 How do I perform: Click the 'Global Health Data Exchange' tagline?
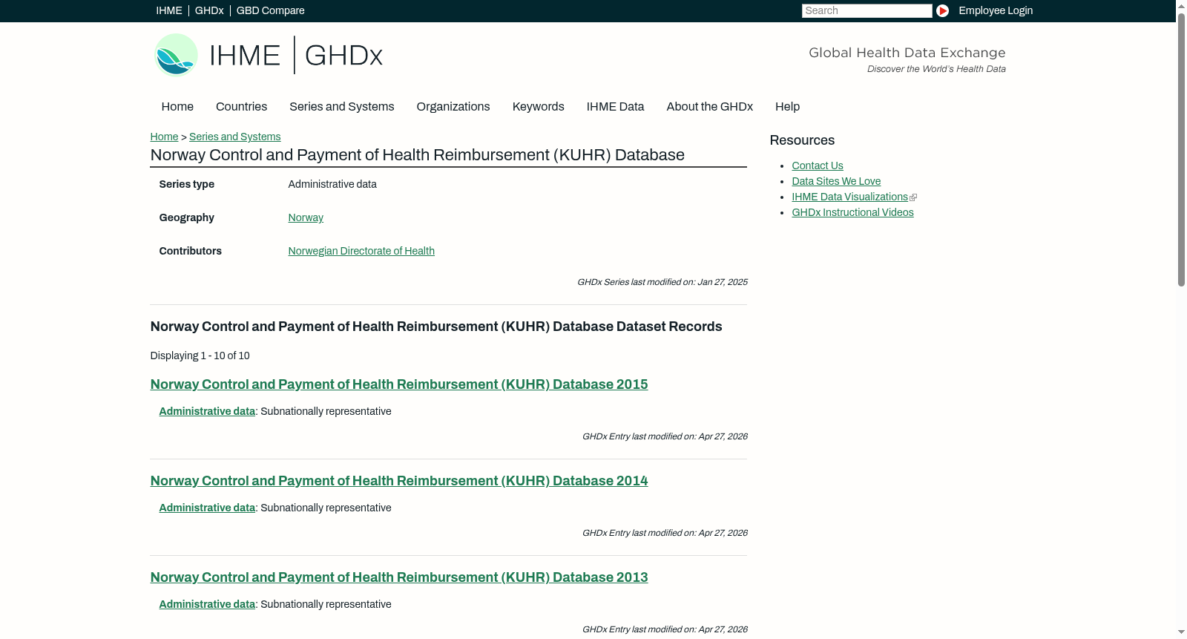[907, 53]
